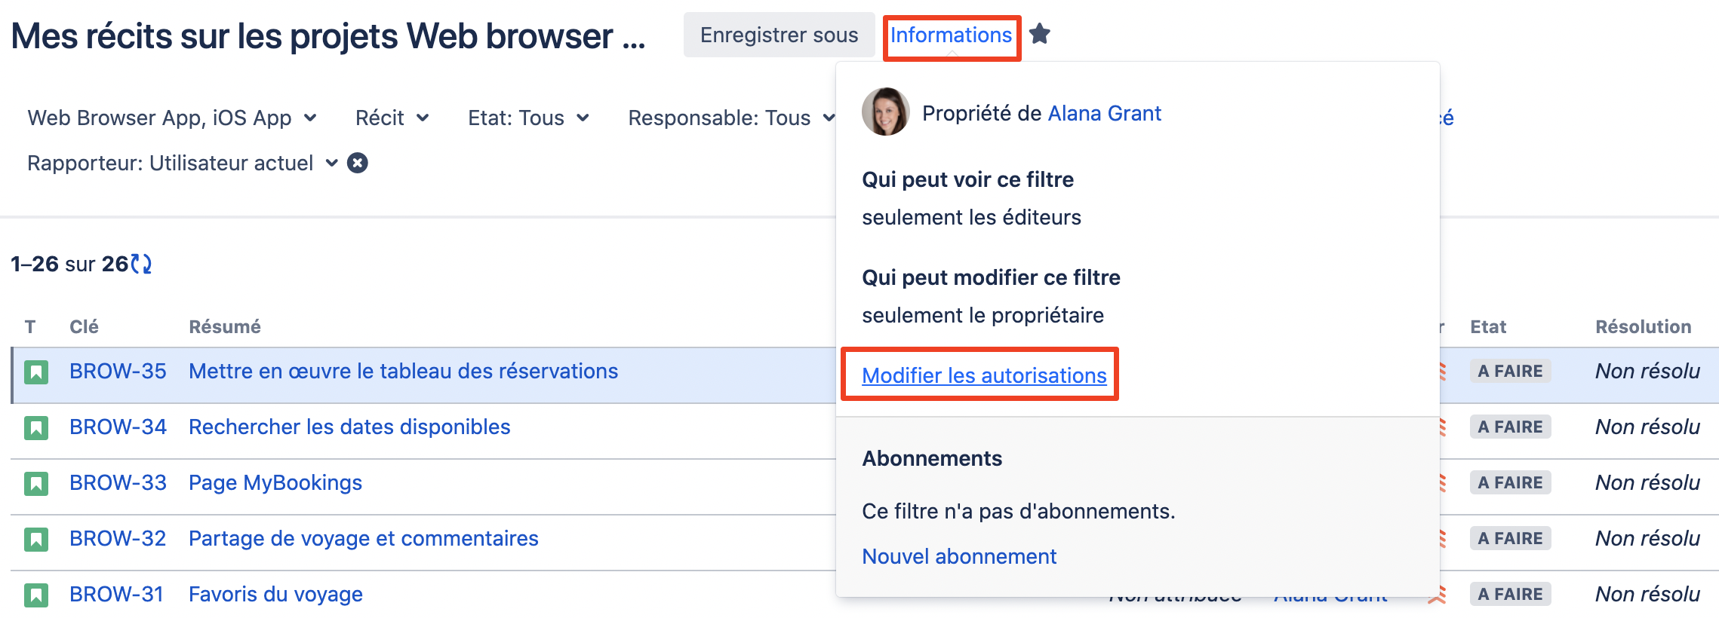Viewport: 1719px width, 618px height.
Task: Refresh the search results count icon
Action: coord(142,264)
